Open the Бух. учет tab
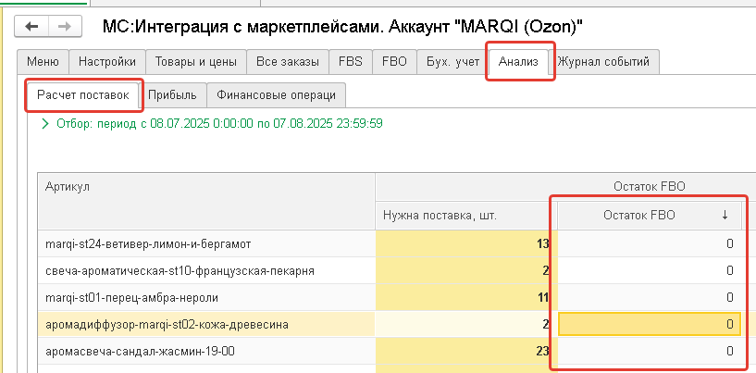The width and height of the screenshot is (756, 373). [x=453, y=62]
